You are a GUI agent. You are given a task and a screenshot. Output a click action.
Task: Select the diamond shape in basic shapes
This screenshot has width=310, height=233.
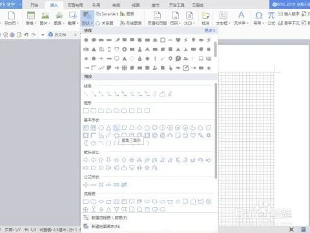click(139, 128)
